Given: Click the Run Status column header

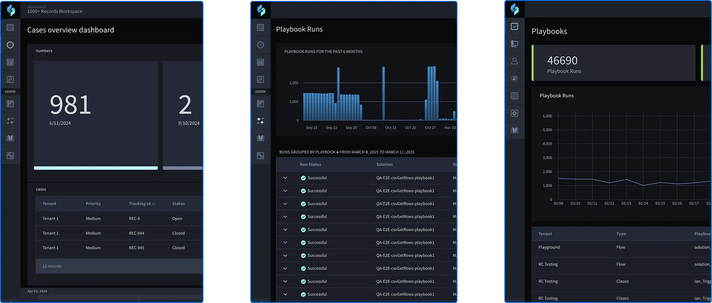Looking at the screenshot, I should [310, 164].
